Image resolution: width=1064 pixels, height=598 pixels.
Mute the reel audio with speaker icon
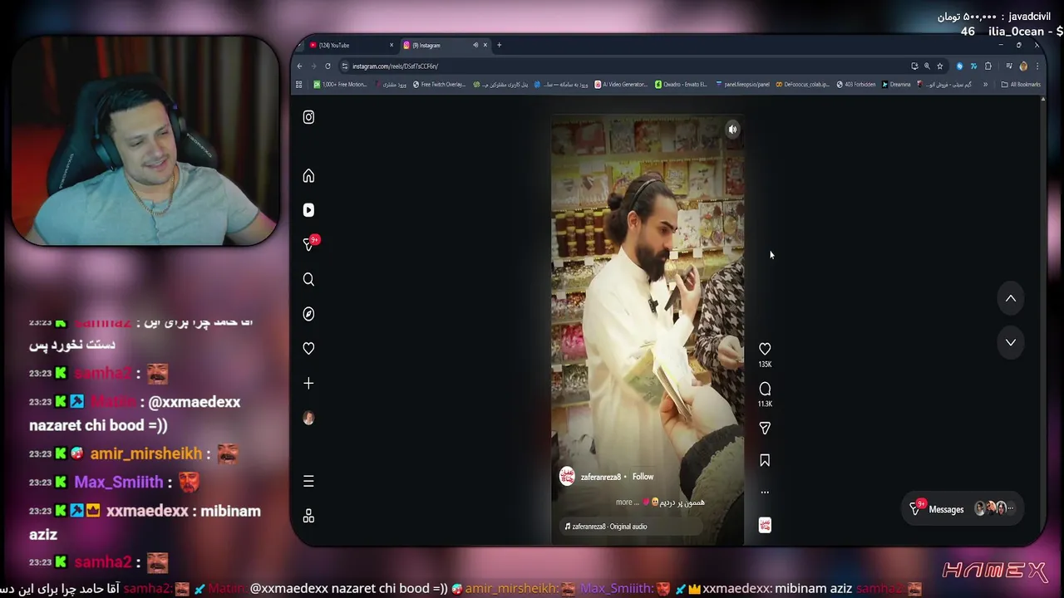coord(732,130)
